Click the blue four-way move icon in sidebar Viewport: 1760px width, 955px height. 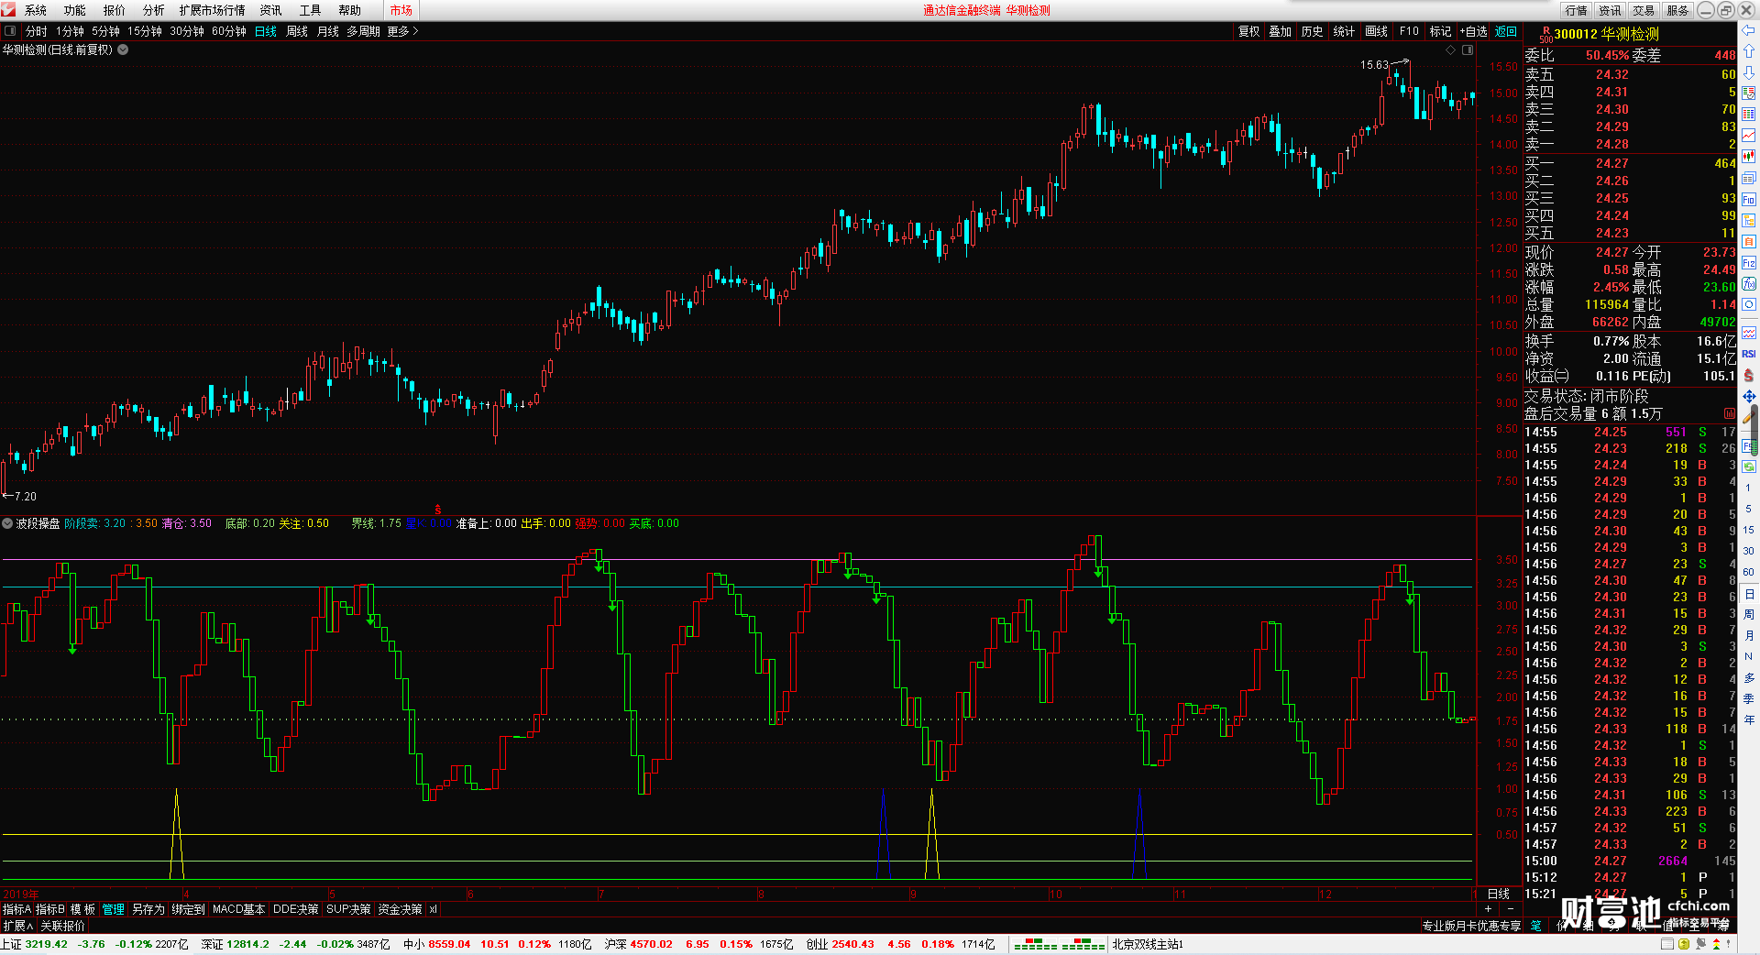1749,396
